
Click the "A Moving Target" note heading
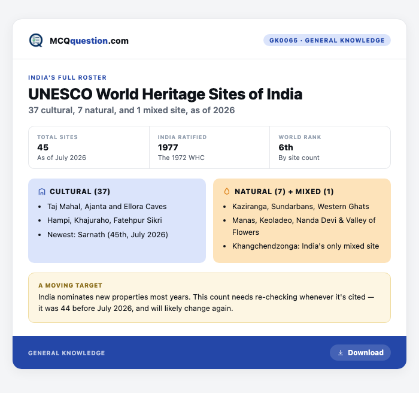[x=70, y=285]
